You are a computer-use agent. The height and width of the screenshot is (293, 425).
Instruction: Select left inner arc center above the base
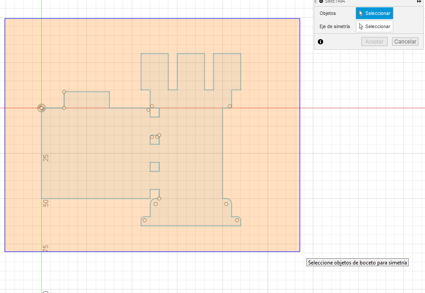155,204
